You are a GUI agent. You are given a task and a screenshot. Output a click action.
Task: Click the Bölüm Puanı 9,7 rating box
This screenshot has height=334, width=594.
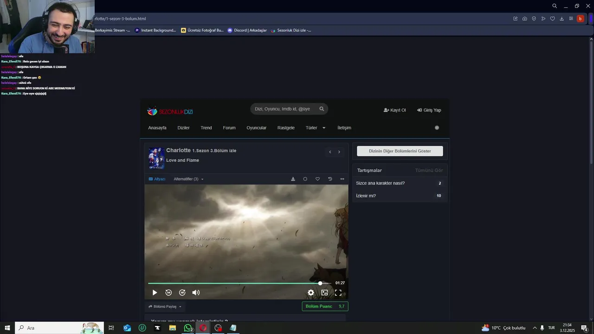325,307
